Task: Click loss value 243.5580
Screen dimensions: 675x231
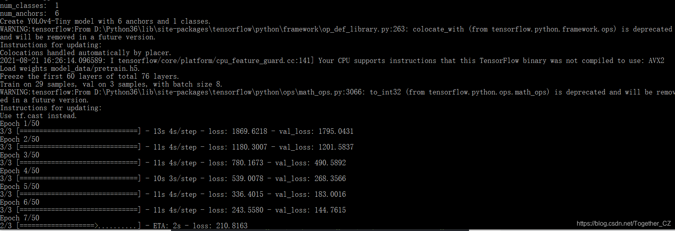Action: (x=248, y=210)
